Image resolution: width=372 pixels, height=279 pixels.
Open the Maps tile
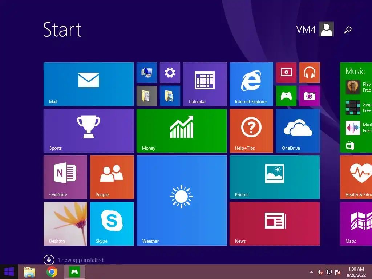click(x=356, y=224)
